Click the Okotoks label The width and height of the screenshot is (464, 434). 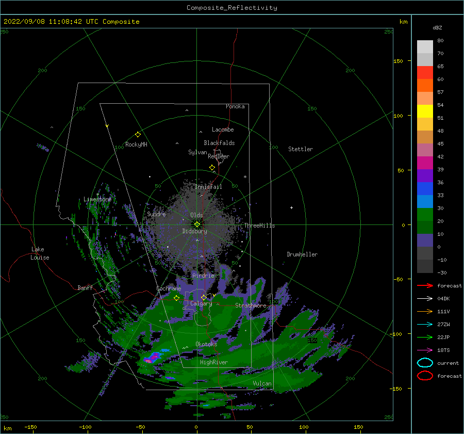tap(206, 344)
